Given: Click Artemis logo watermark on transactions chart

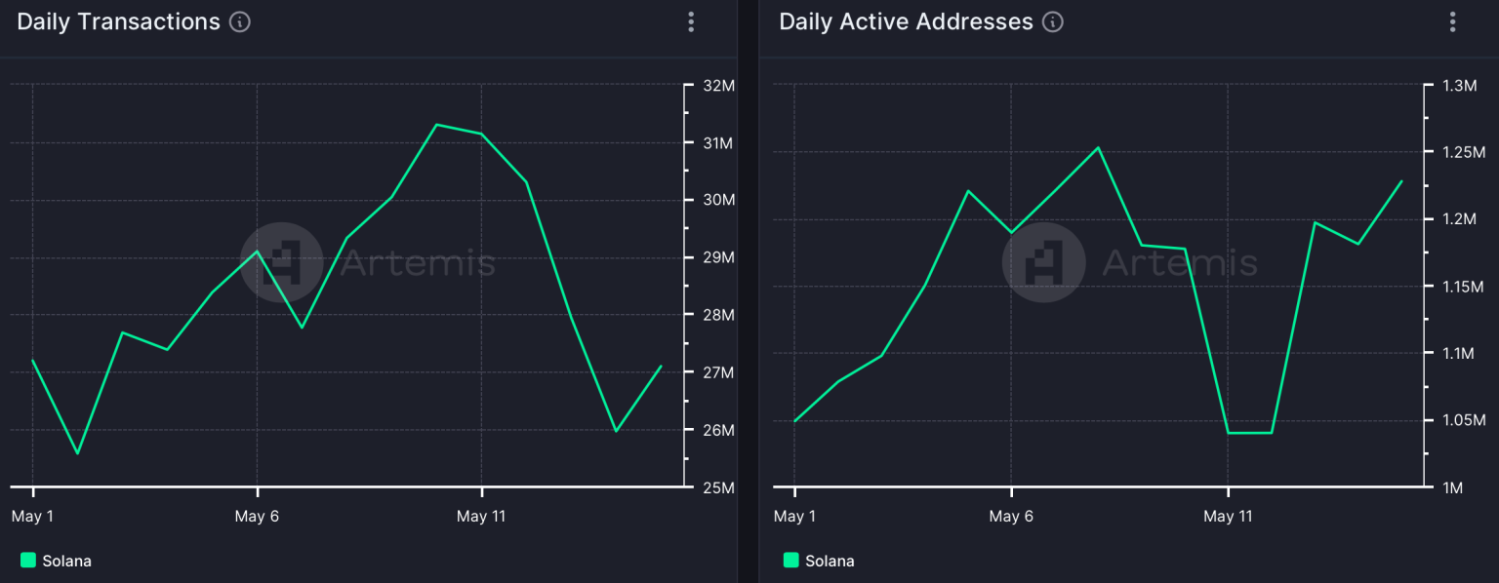Looking at the screenshot, I should tap(282, 262).
